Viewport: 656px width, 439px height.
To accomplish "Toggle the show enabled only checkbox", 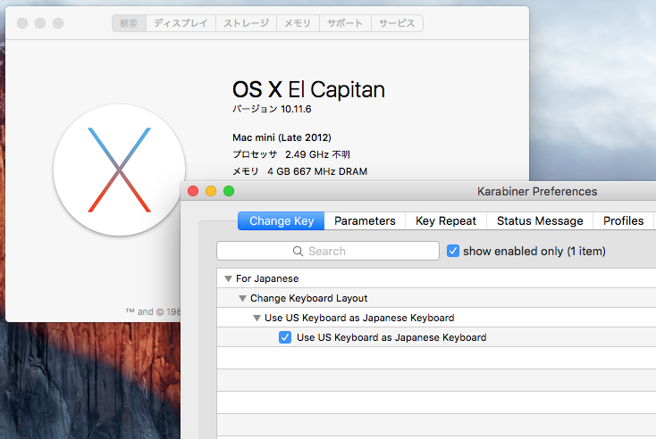I will 453,252.
